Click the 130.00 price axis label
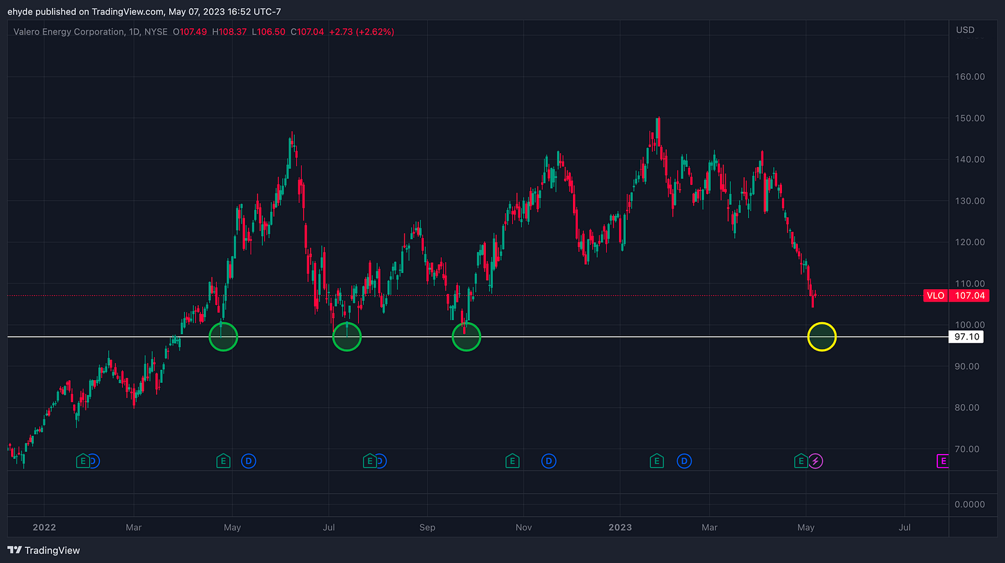1005x563 pixels. (970, 201)
